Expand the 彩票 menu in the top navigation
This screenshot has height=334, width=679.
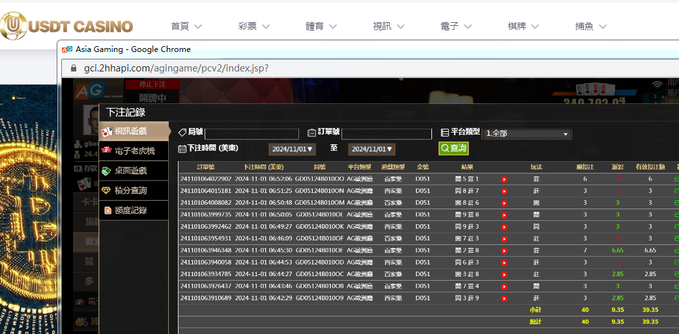pos(256,27)
